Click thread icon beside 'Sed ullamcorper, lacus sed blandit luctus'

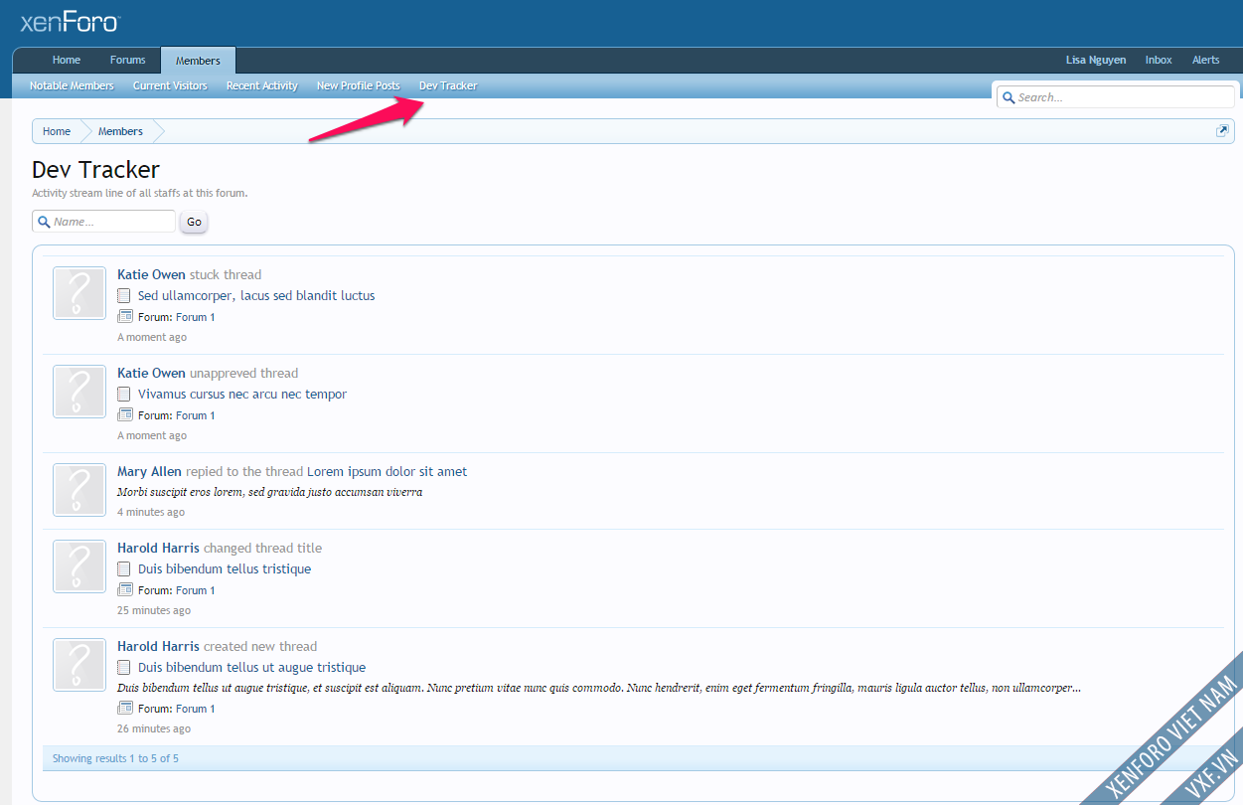click(124, 295)
